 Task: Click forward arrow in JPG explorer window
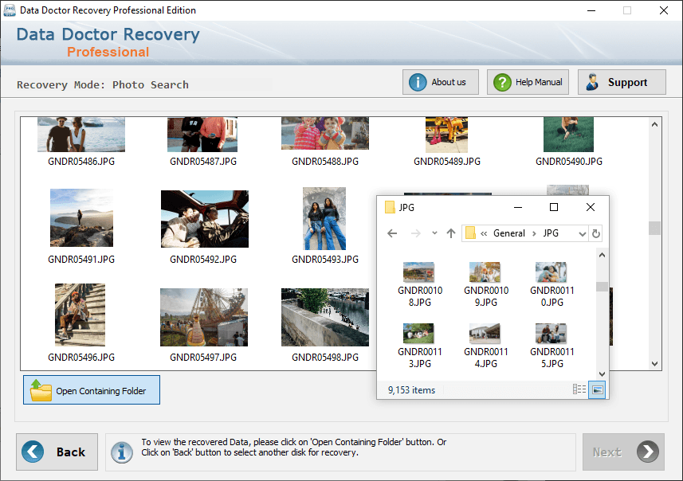pyautogui.click(x=416, y=233)
